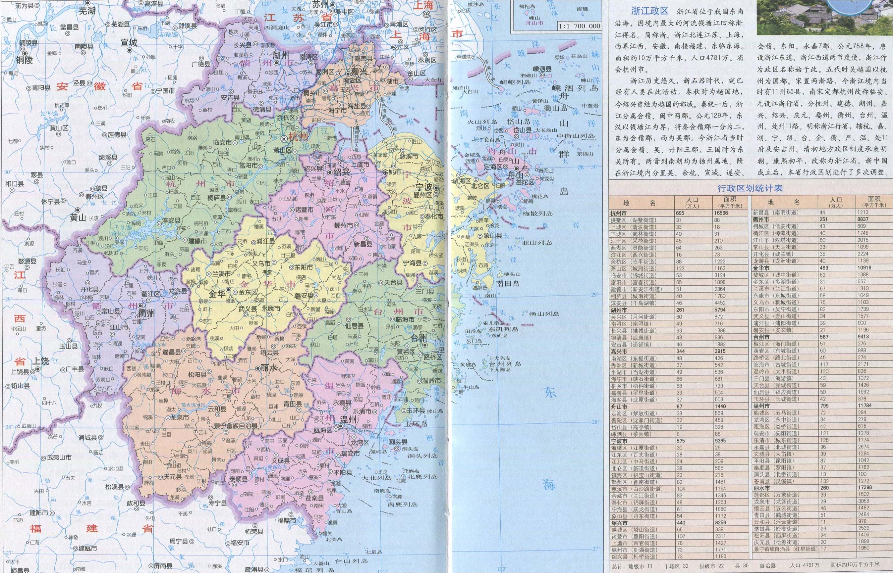This screenshot has height=573, width=893.
Task: Click the 婺源县 map label
Action: point(28,261)
